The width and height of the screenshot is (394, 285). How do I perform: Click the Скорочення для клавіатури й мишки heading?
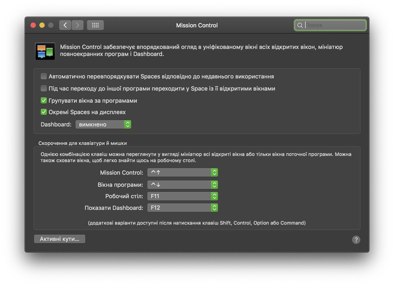coord(82,143)
